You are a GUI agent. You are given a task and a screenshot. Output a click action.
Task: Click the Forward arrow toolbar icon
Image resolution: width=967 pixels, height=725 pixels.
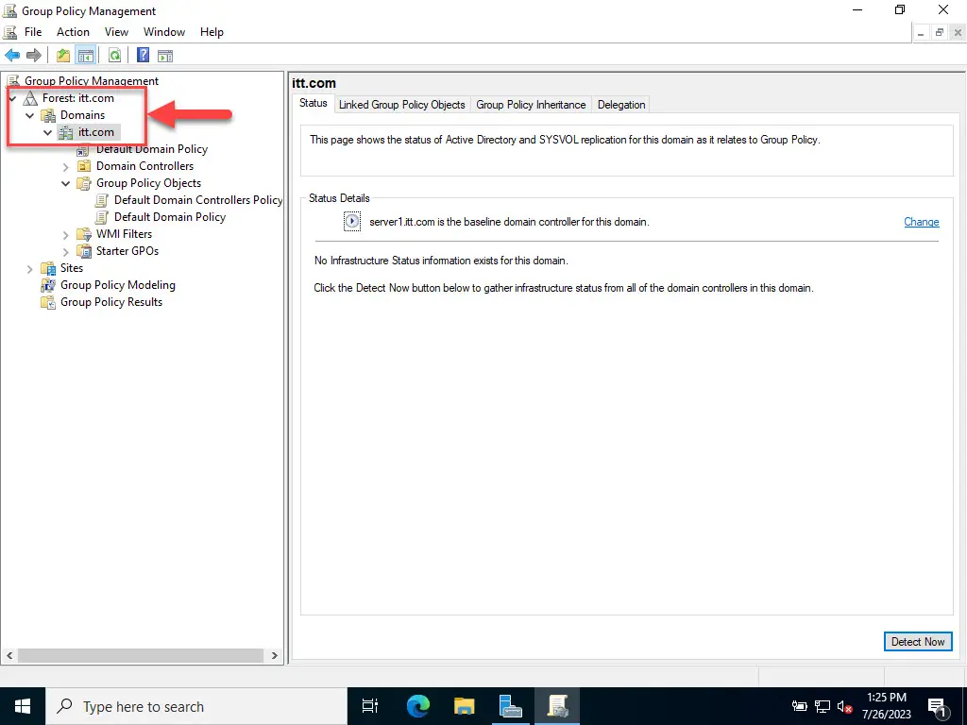[x=34, y=56]
